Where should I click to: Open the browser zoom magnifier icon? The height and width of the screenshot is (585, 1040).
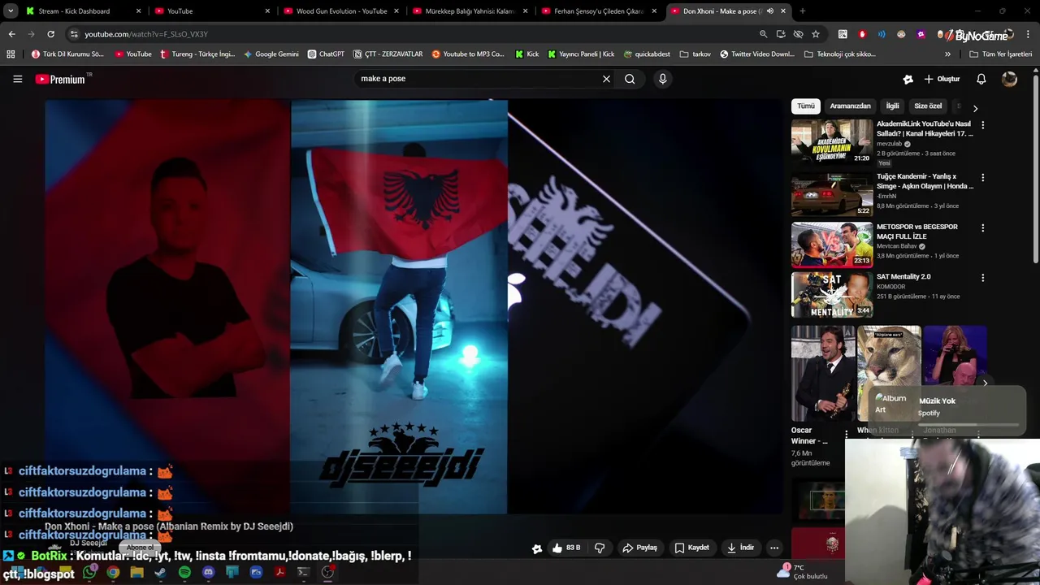click(763, 34)
